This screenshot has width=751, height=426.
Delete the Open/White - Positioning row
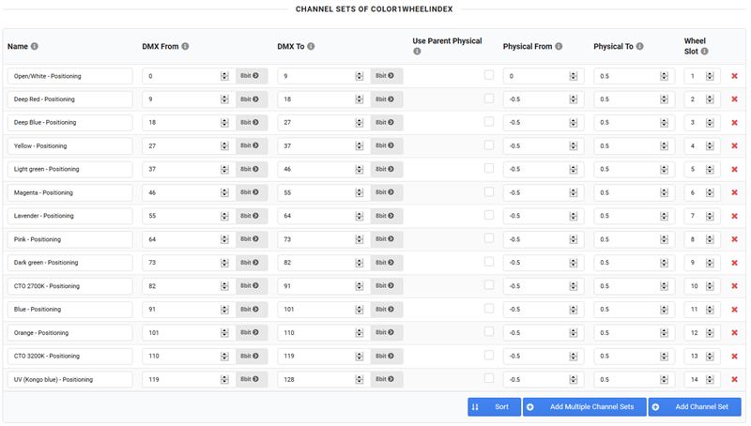734,76
